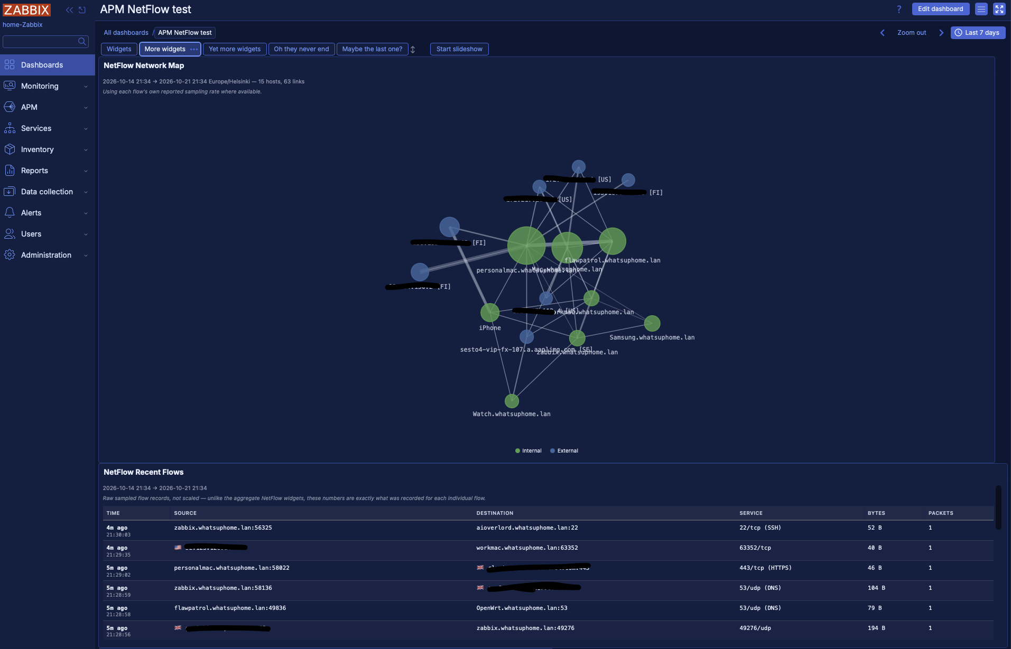
Task: Expand the Users menu chevron
Action: [x=86, y=234]
